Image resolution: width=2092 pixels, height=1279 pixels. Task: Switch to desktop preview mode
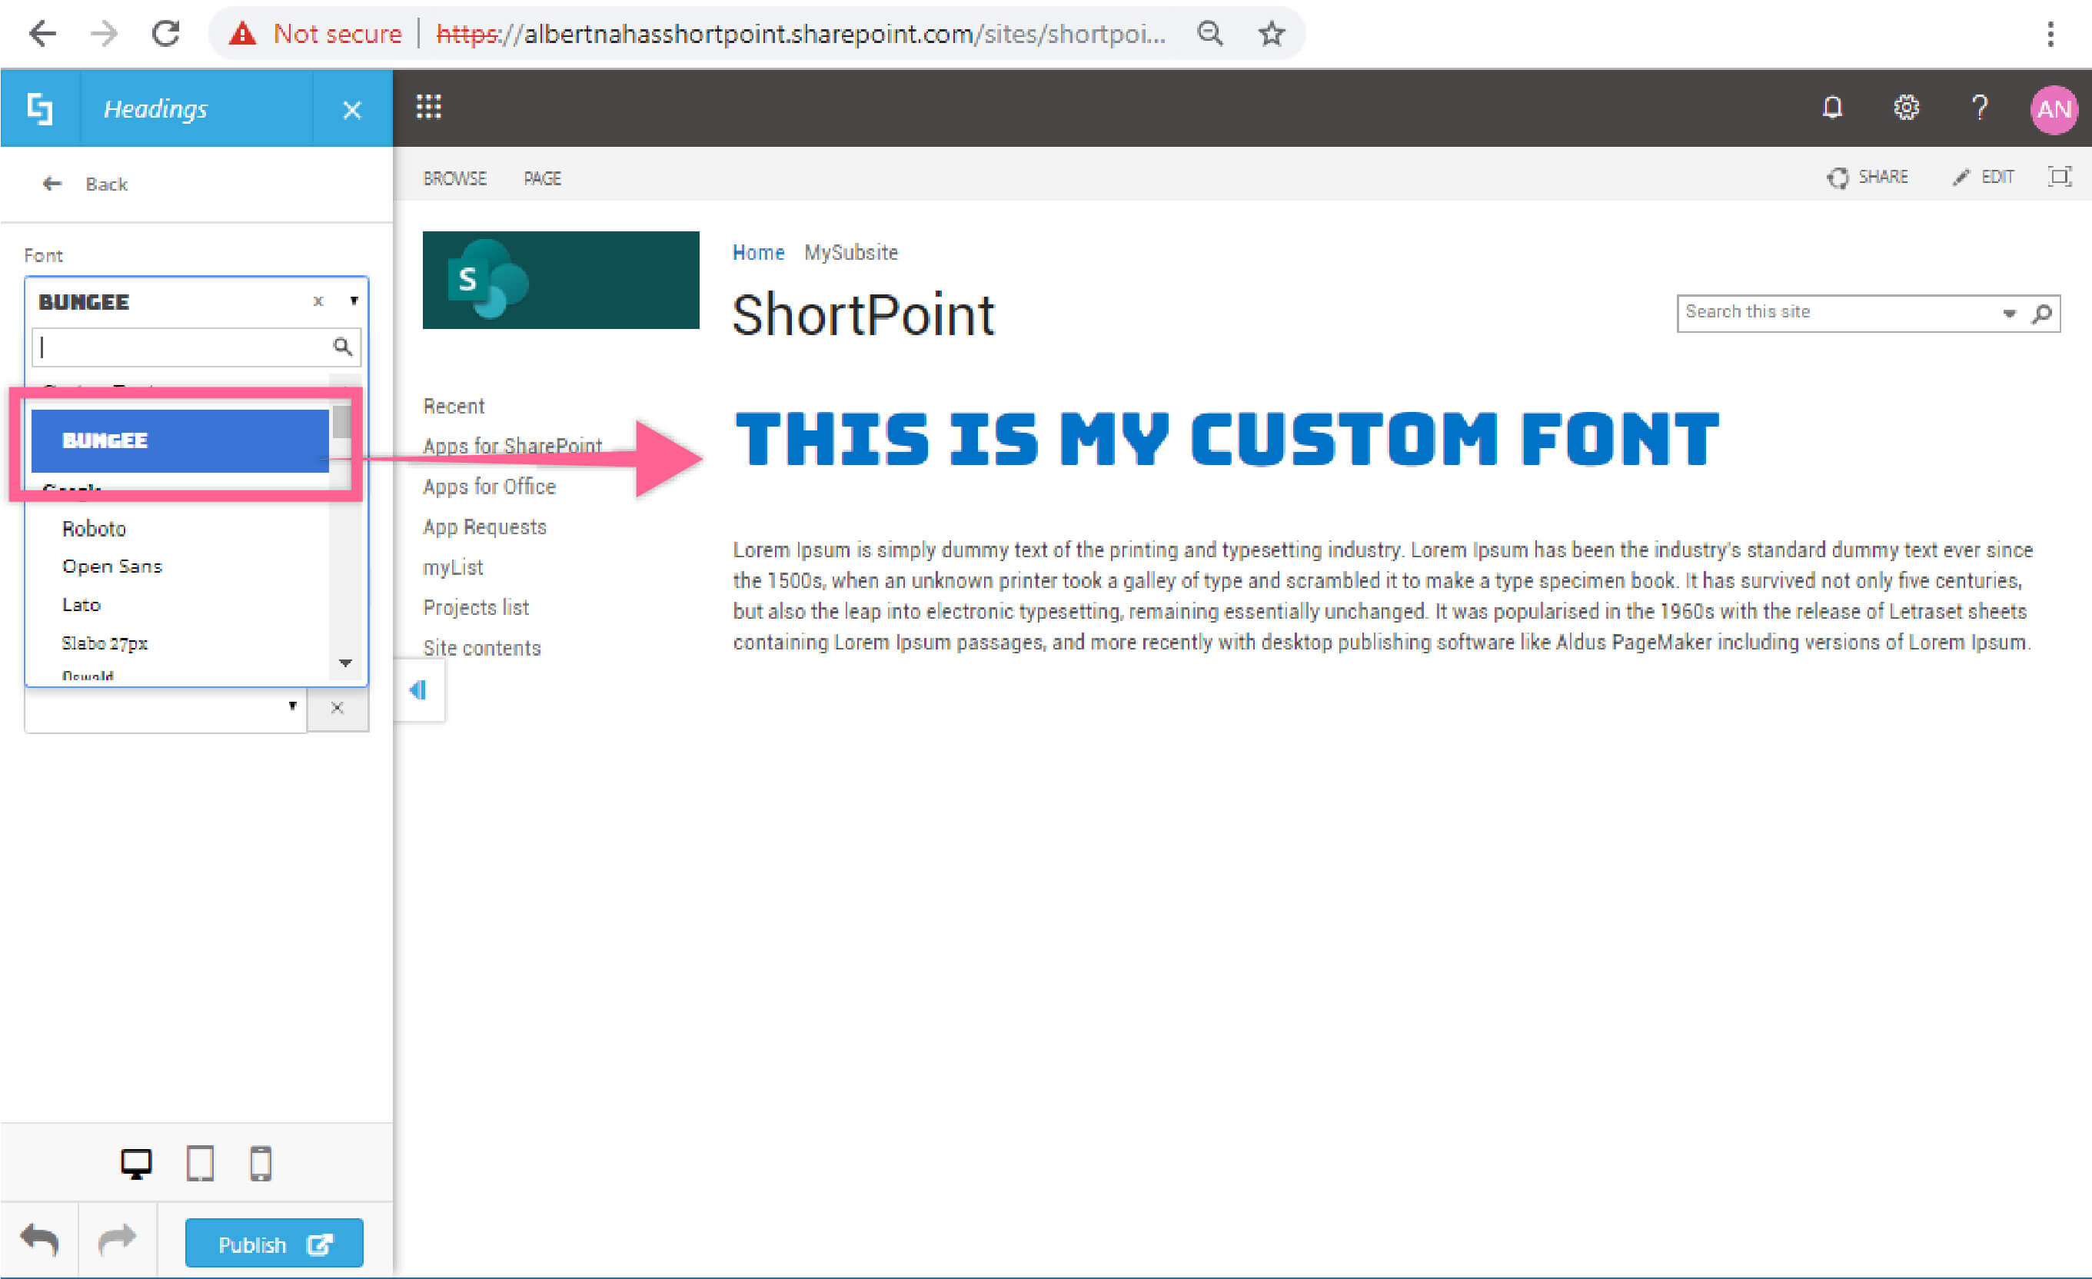pos(136,1163)
